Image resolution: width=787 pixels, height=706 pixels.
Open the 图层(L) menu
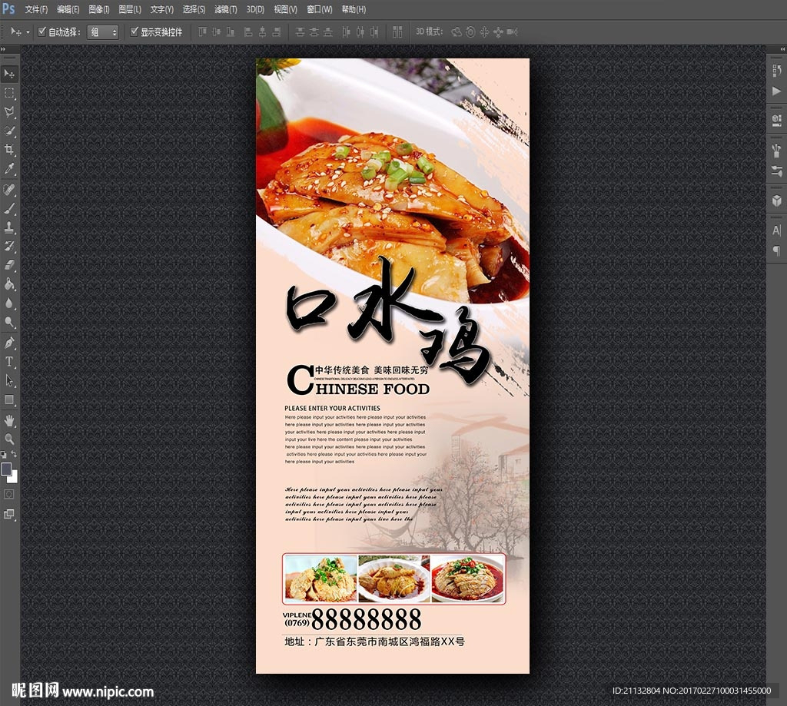tap(129, 9)
